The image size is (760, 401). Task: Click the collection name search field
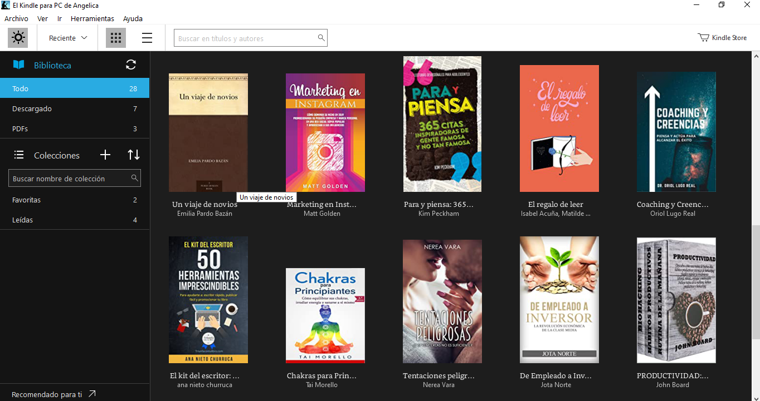75,179
